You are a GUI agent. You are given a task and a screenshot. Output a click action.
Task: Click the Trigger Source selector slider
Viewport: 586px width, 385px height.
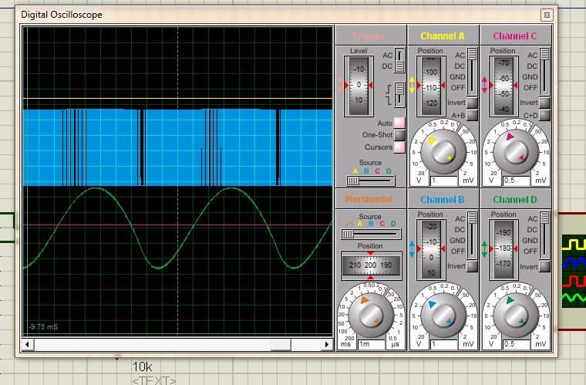[x=370, y=181]
